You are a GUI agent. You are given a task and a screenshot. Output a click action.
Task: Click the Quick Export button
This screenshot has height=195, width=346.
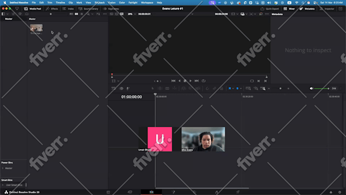270,9
